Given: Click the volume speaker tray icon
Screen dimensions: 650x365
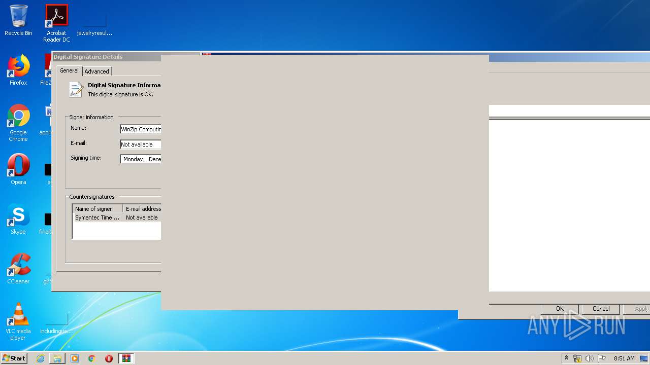Looking at the screenshot, I should pyautogui.click(x=589, y=358).
